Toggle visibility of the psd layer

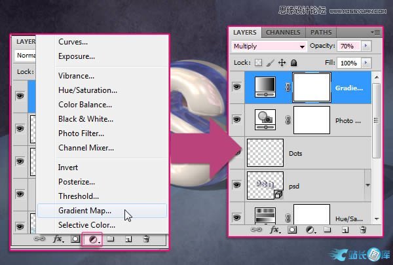[x=236, y=185]
